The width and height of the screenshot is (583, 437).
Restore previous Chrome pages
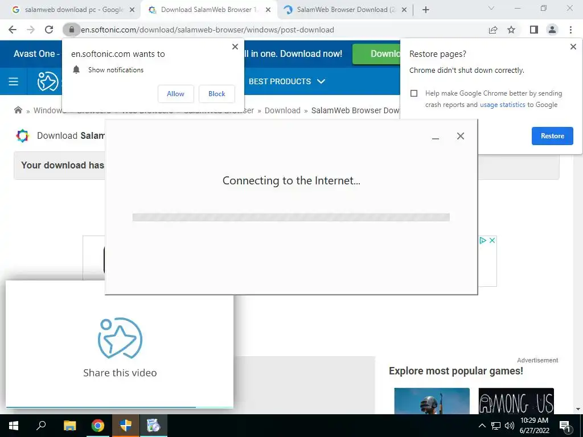[552, 136]
